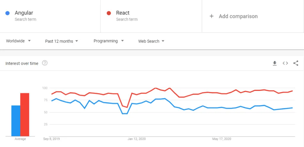Click the download CSV icon
This screenshot has width=304, height=147.
pyautogui.click(x=275, y=63)
